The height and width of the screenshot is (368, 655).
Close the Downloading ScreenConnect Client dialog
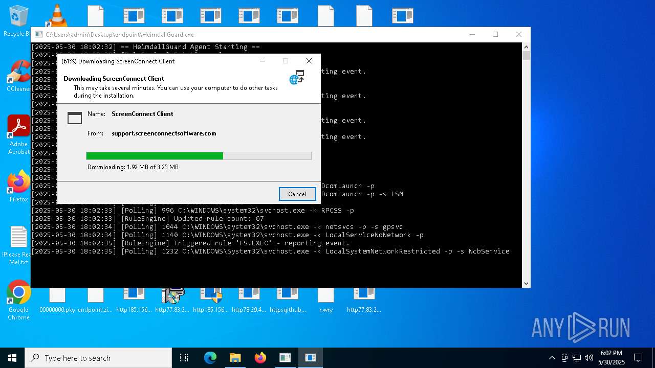(x=309, y=61)
